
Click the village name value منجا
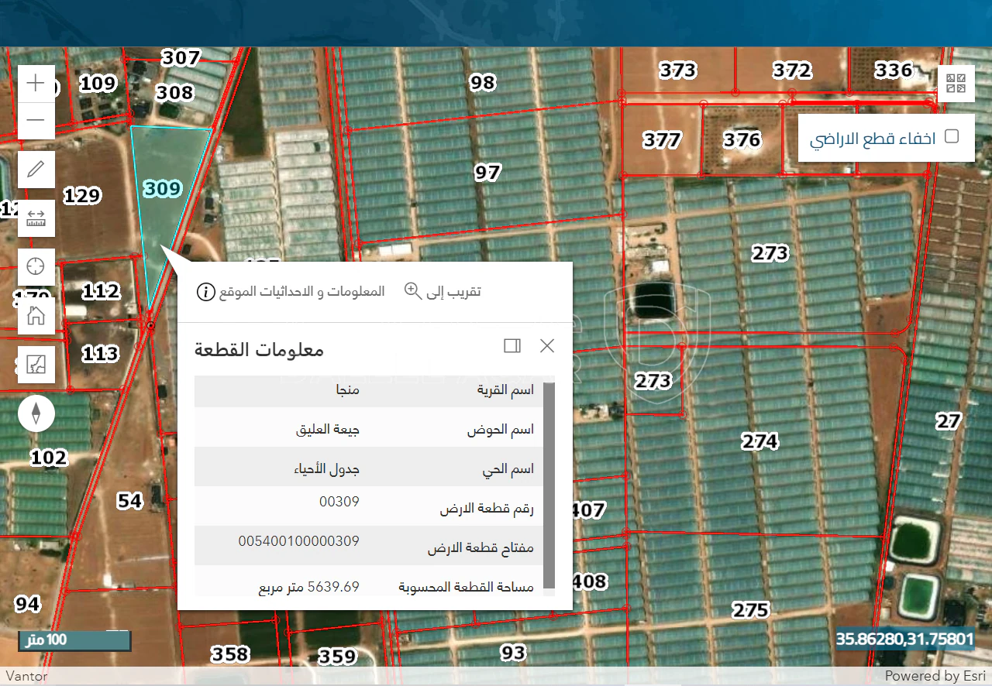tap(347, 389)
